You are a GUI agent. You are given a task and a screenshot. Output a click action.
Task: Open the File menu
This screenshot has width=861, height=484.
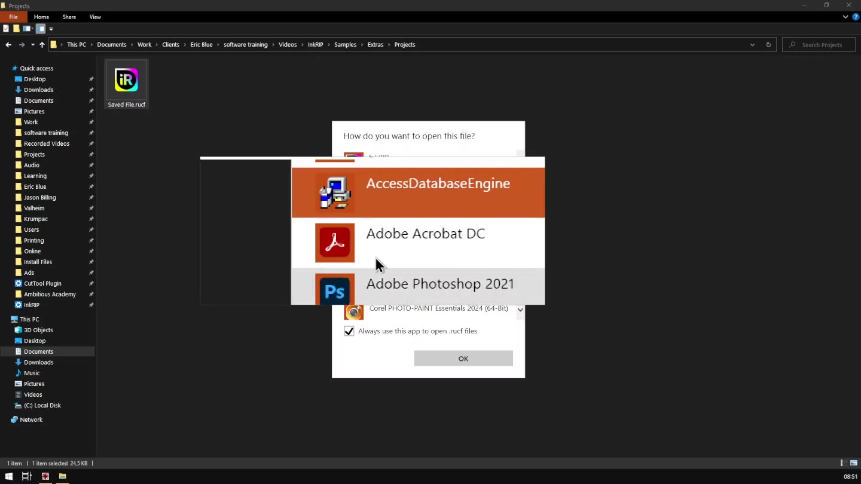coord(13,17)
